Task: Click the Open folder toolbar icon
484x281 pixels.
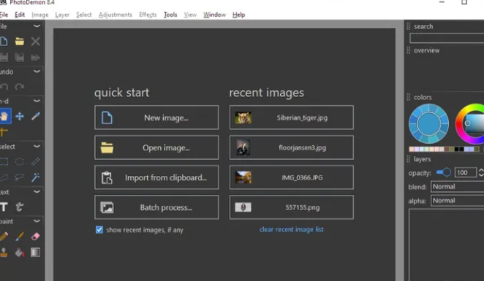Action: pyautogui.click(x=20, y=42)
